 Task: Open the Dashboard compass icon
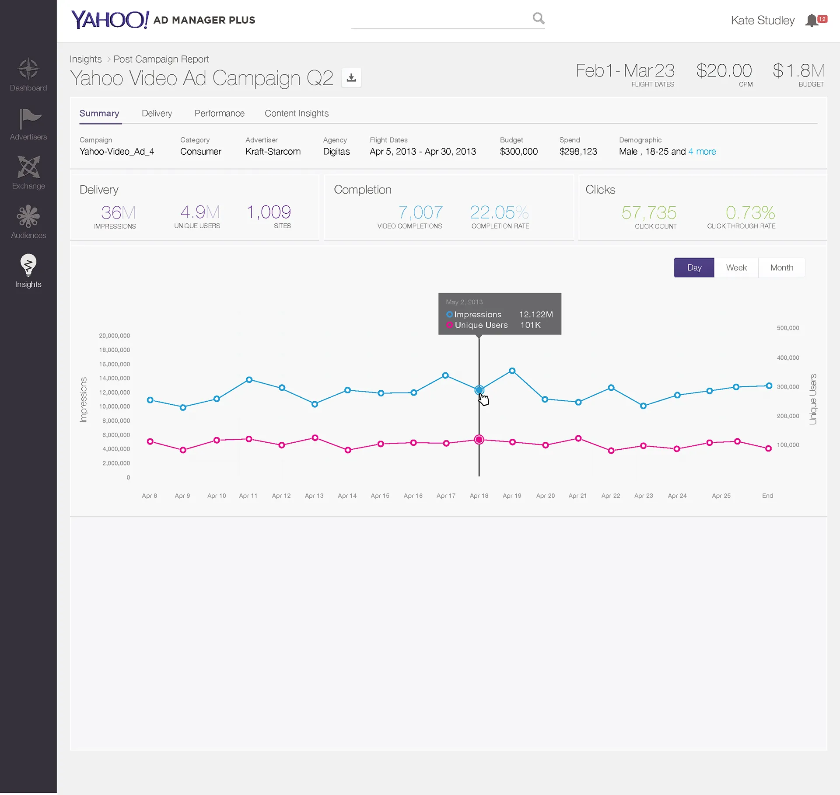pyautogui.click(x=28, y=69)
